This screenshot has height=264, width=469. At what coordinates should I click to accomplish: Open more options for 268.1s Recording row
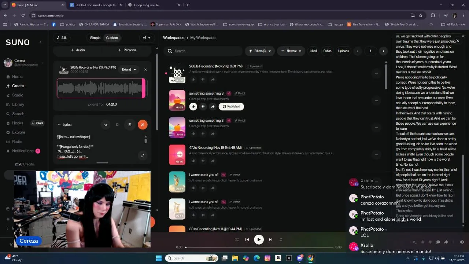click(x=376, y=73)
